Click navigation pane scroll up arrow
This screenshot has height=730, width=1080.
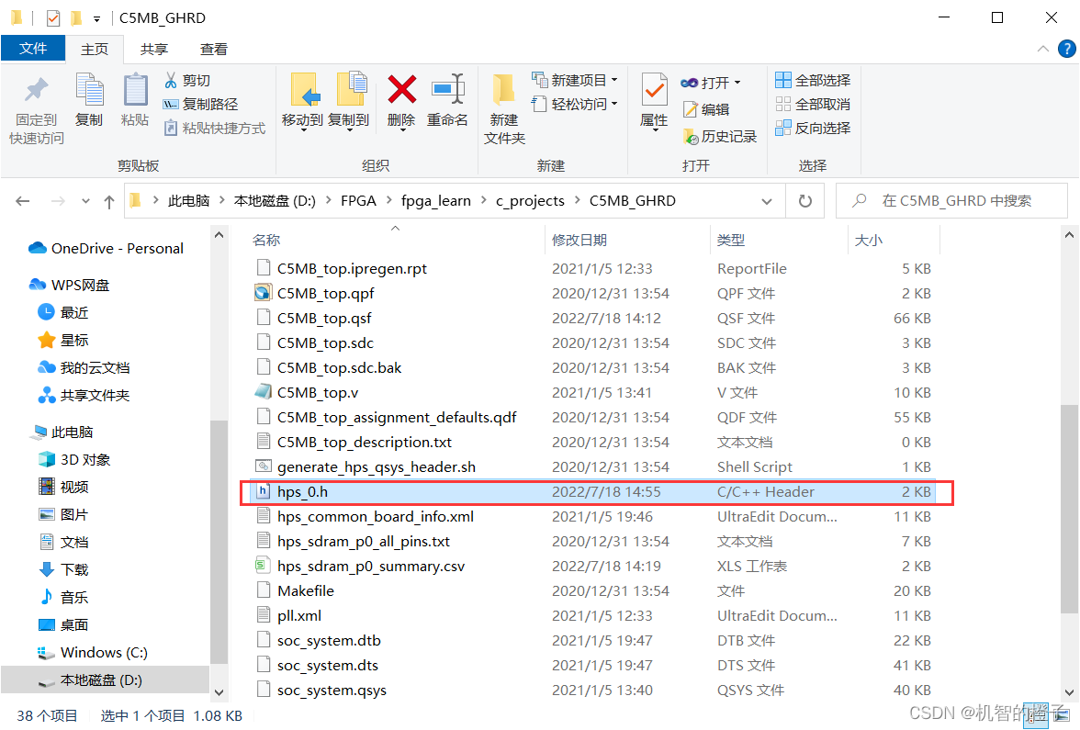219,235
